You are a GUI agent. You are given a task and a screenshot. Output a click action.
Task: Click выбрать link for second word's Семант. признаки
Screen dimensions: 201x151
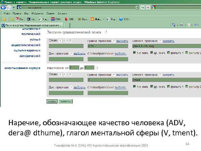[x=168, y=75]
